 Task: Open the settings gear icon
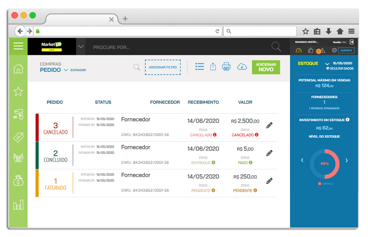point(334,50)
